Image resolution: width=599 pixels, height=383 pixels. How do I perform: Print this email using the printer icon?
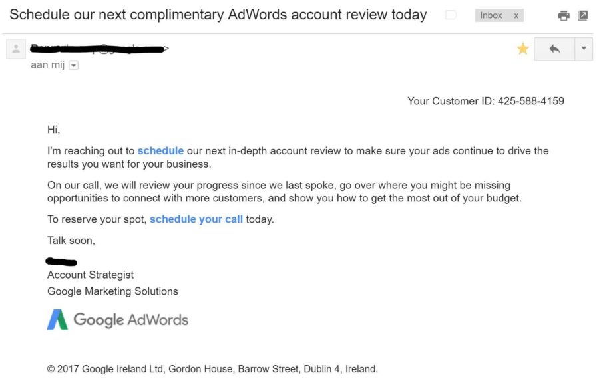564,16
